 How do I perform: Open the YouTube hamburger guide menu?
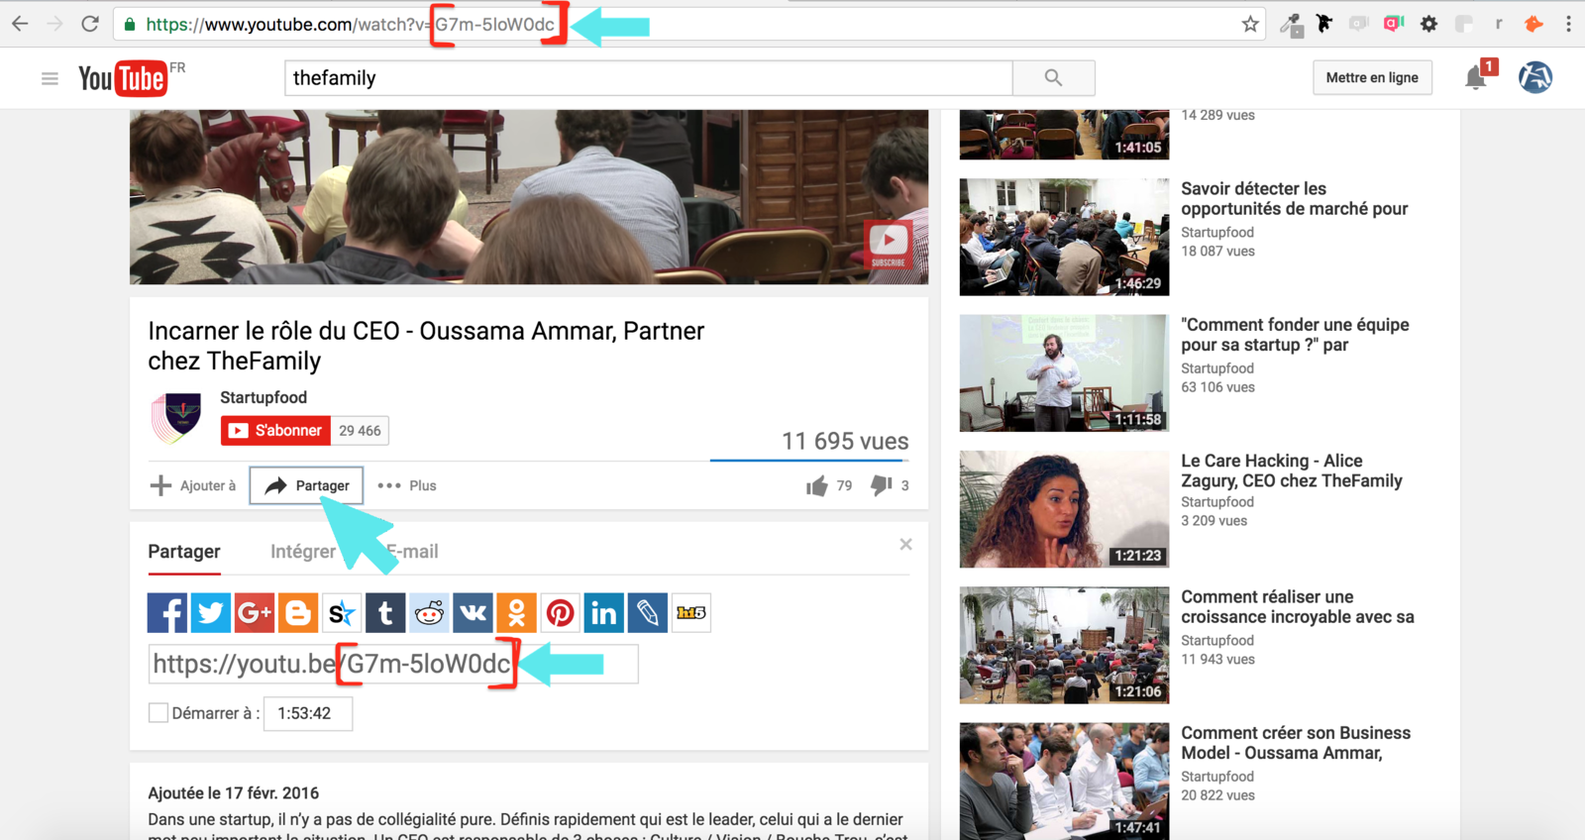[x=50, y=78]
